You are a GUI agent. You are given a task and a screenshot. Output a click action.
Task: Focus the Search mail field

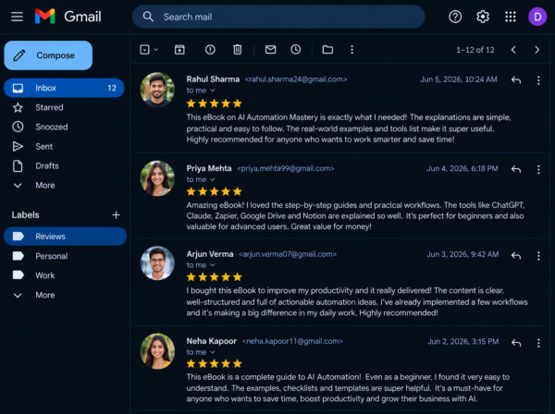[x=278, y=17]
